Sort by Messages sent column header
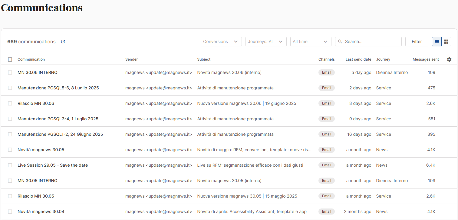The height and width of the screenshot is (220, 458). pyautogui.click(x=426, y=59)
